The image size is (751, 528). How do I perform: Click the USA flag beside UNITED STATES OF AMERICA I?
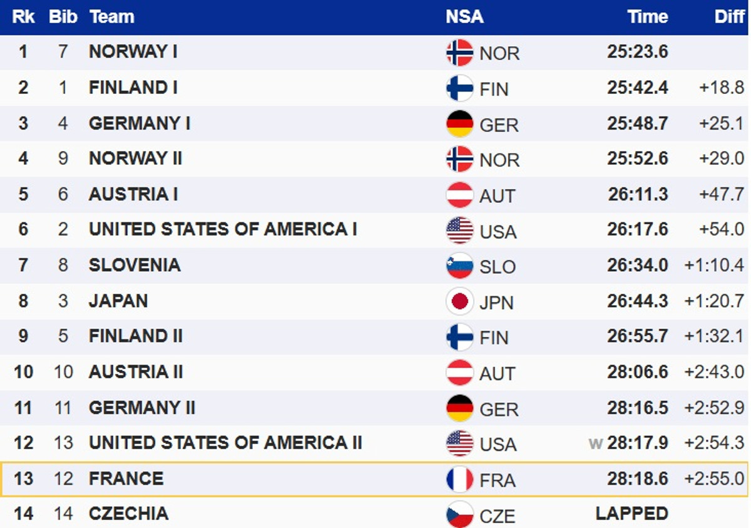click(x=459, y=230)
